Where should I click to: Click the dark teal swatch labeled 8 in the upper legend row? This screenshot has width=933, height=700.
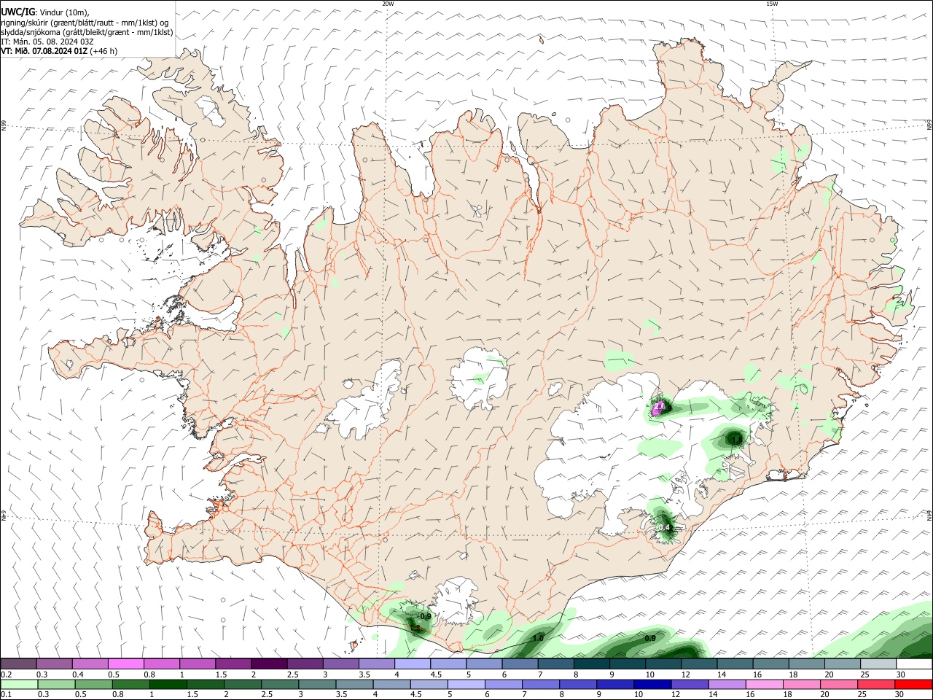tap(592, 664)
